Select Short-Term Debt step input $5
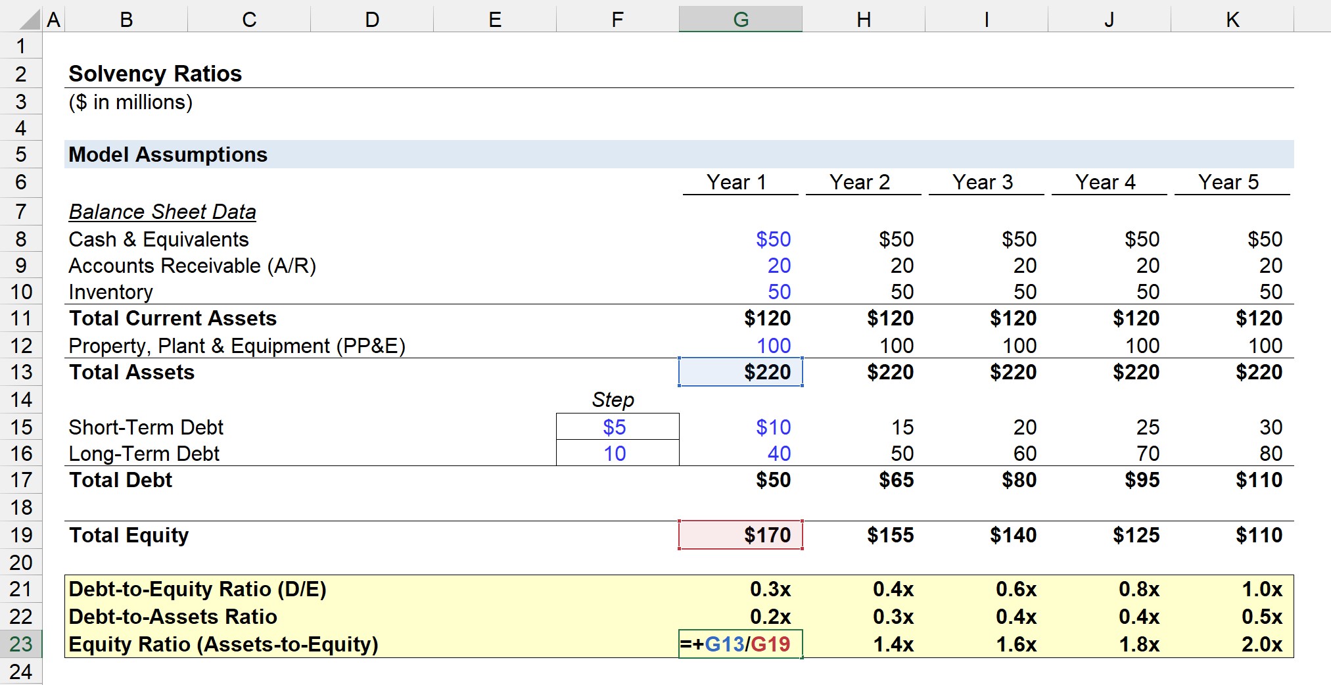Screen dimensions: 1331x685 pyautogui.click(x=618, y=427)
